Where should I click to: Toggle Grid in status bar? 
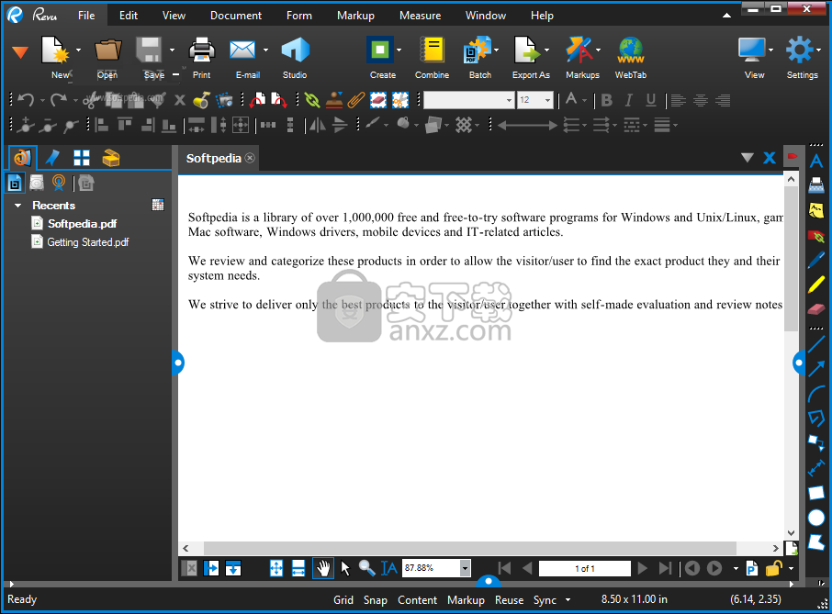coord(343,599)
